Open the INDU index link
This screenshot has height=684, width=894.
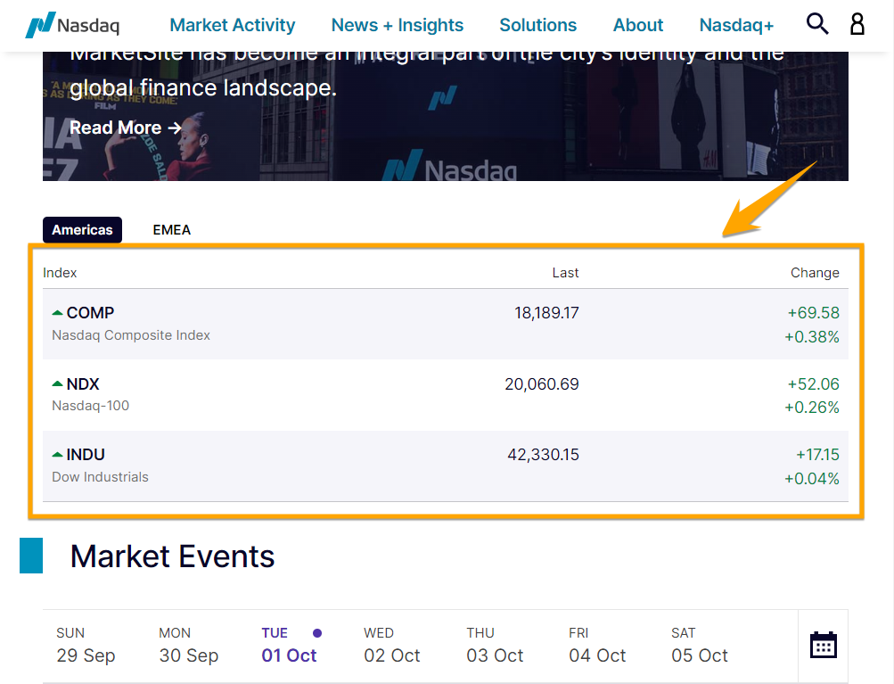click(x=86, y=455)
